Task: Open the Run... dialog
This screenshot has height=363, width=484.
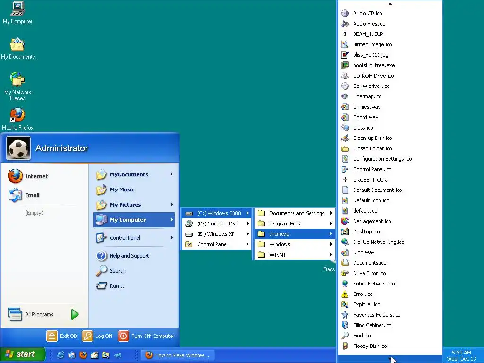Action: tap(111, 286)
